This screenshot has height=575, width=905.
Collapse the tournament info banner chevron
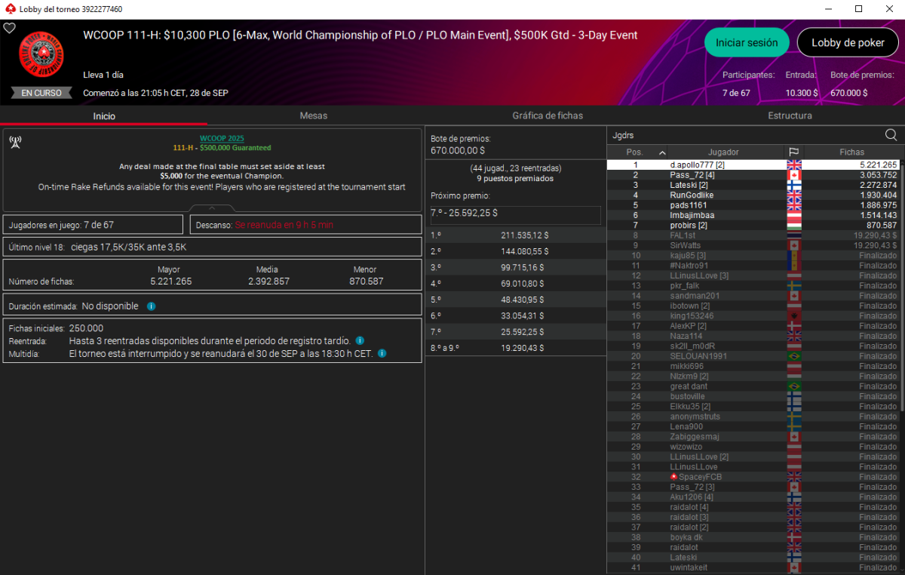point(212,208)
